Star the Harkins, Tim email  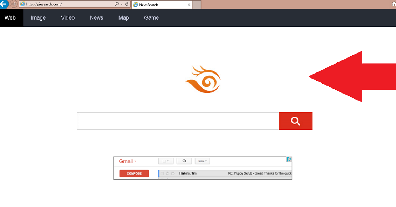coord(167,173)
